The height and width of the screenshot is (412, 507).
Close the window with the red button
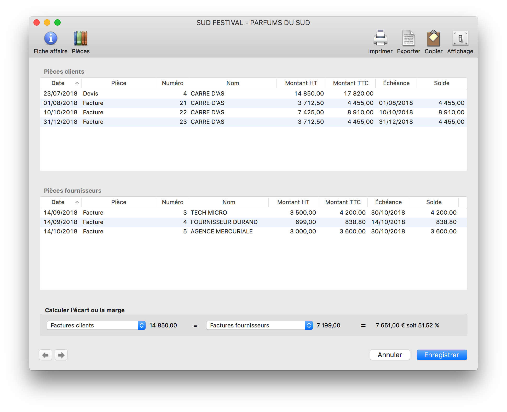[x=37, y=23]
